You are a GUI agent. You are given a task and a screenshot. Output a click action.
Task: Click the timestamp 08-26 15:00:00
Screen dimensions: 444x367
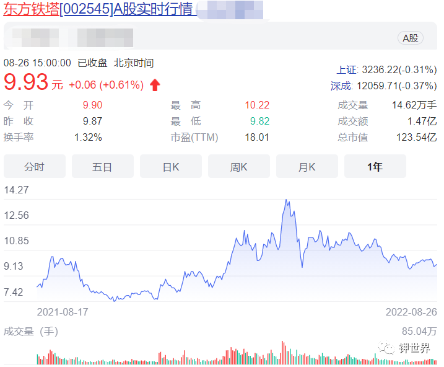[x=37, y=63]
